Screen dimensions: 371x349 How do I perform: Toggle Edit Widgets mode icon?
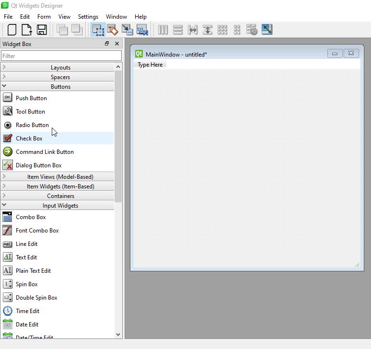pyautogui.click(x=98, y=30)
